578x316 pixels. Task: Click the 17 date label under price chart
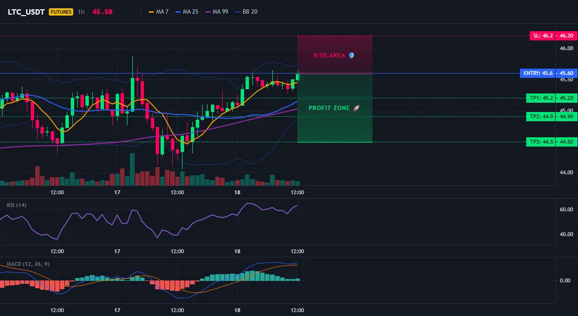117,192
